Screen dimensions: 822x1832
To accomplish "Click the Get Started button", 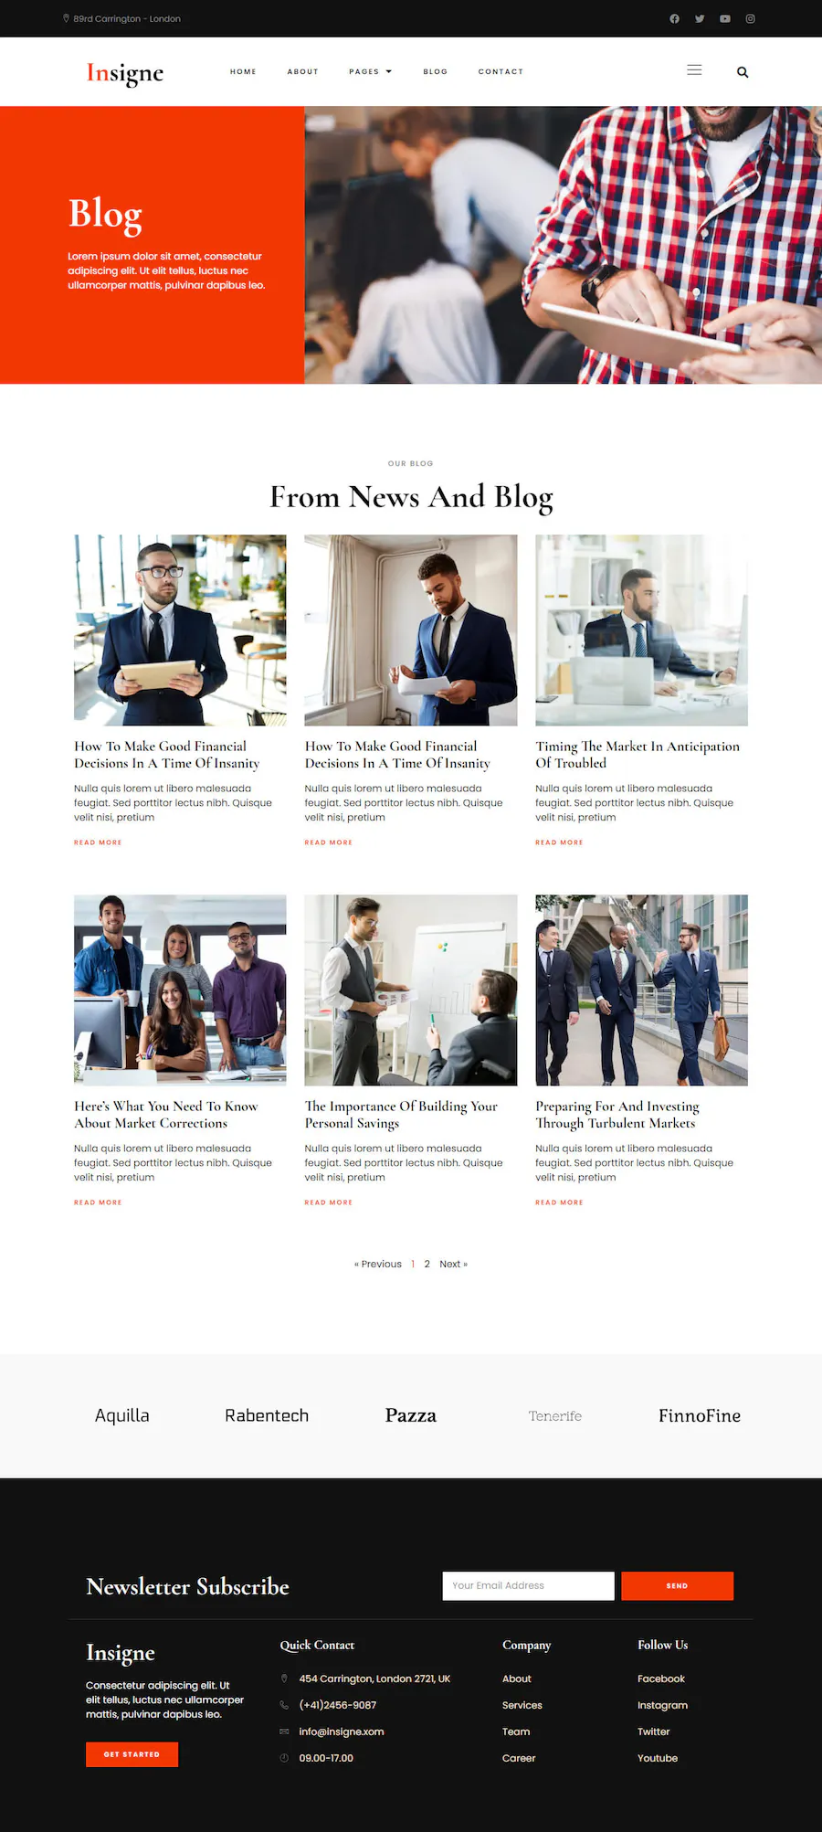I will coord(132,1753).
